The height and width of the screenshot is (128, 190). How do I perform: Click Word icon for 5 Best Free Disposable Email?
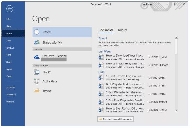click(x=101, y=102)
